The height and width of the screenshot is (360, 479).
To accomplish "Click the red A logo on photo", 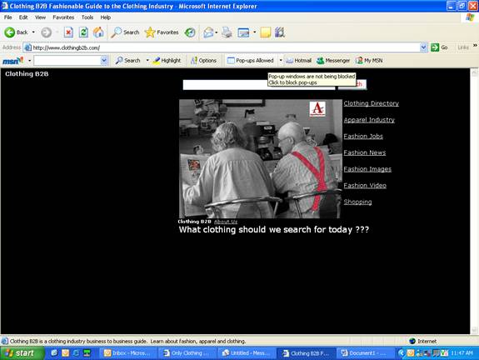I will pyautogui.click(x=317, y=109).
